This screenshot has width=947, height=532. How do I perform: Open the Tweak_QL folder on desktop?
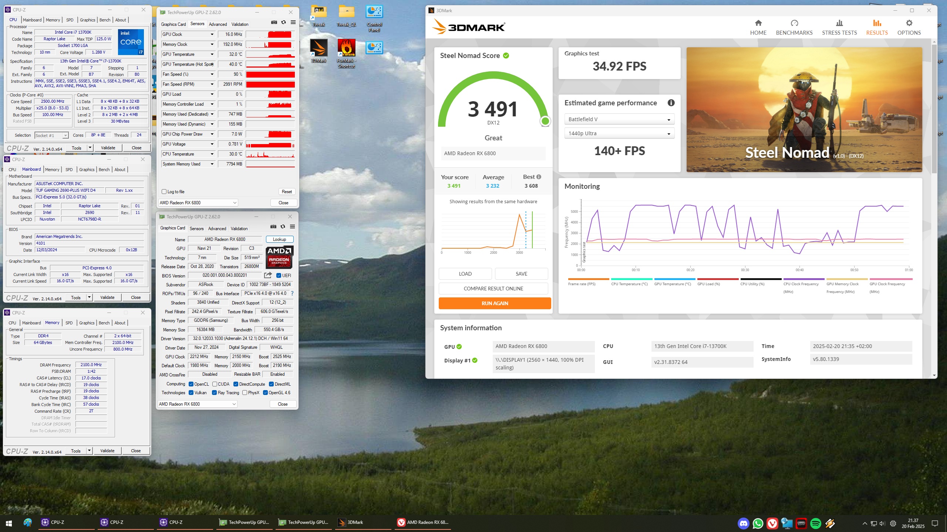click(x=346, y=16)
